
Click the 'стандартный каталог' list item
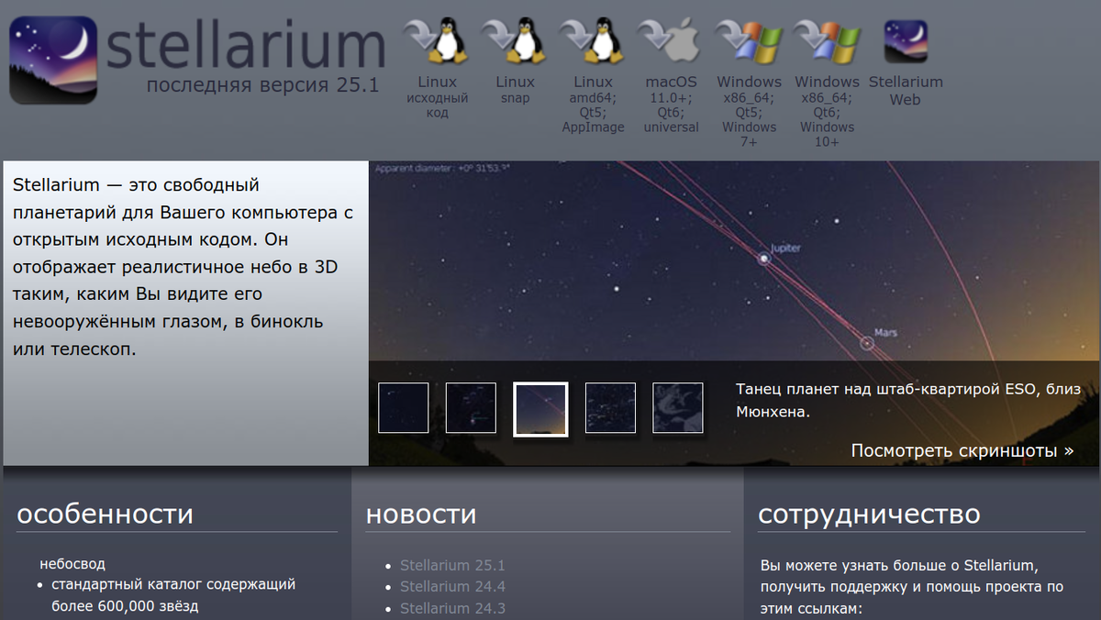pos(173,595)
